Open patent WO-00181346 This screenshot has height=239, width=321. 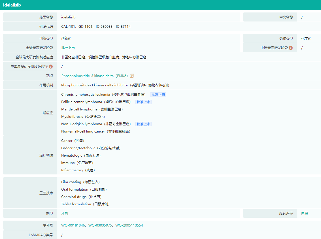73,225
